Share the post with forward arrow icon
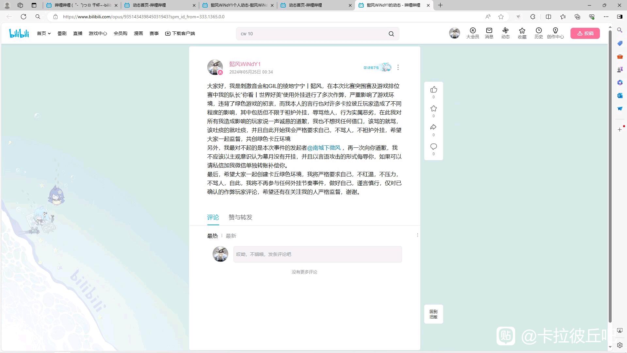 [x=433, y=127]
